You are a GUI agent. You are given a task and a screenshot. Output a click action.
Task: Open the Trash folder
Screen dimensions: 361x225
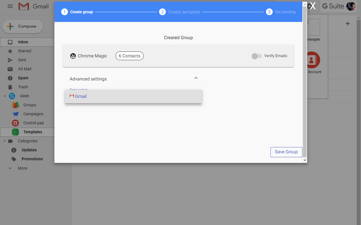point(23,87)
